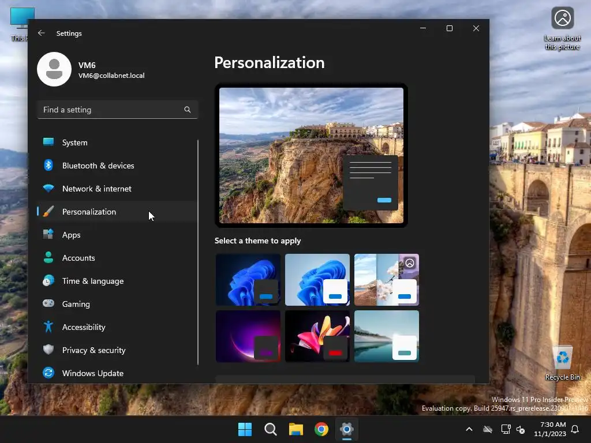Click the muted volume icon in the tray
Viewport: 591px width, 443px height.
point(521,429)
